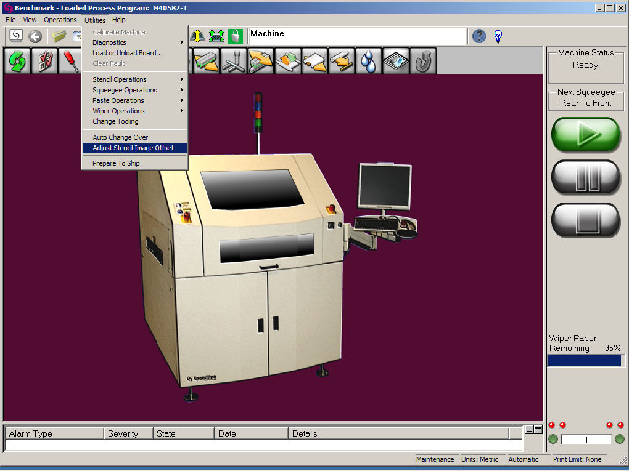This screenshot has width=629, height=471.
Task: Click the board count field showing 1
Action: 586,440
